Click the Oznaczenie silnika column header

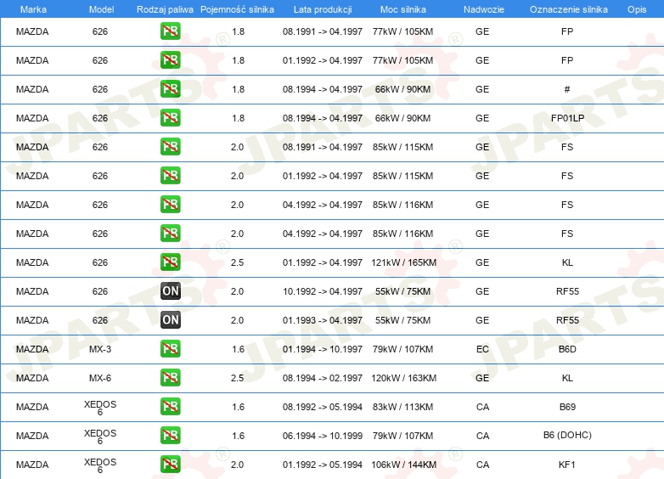point(569,9)
